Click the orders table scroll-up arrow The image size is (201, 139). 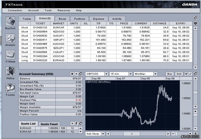point(195,28)
